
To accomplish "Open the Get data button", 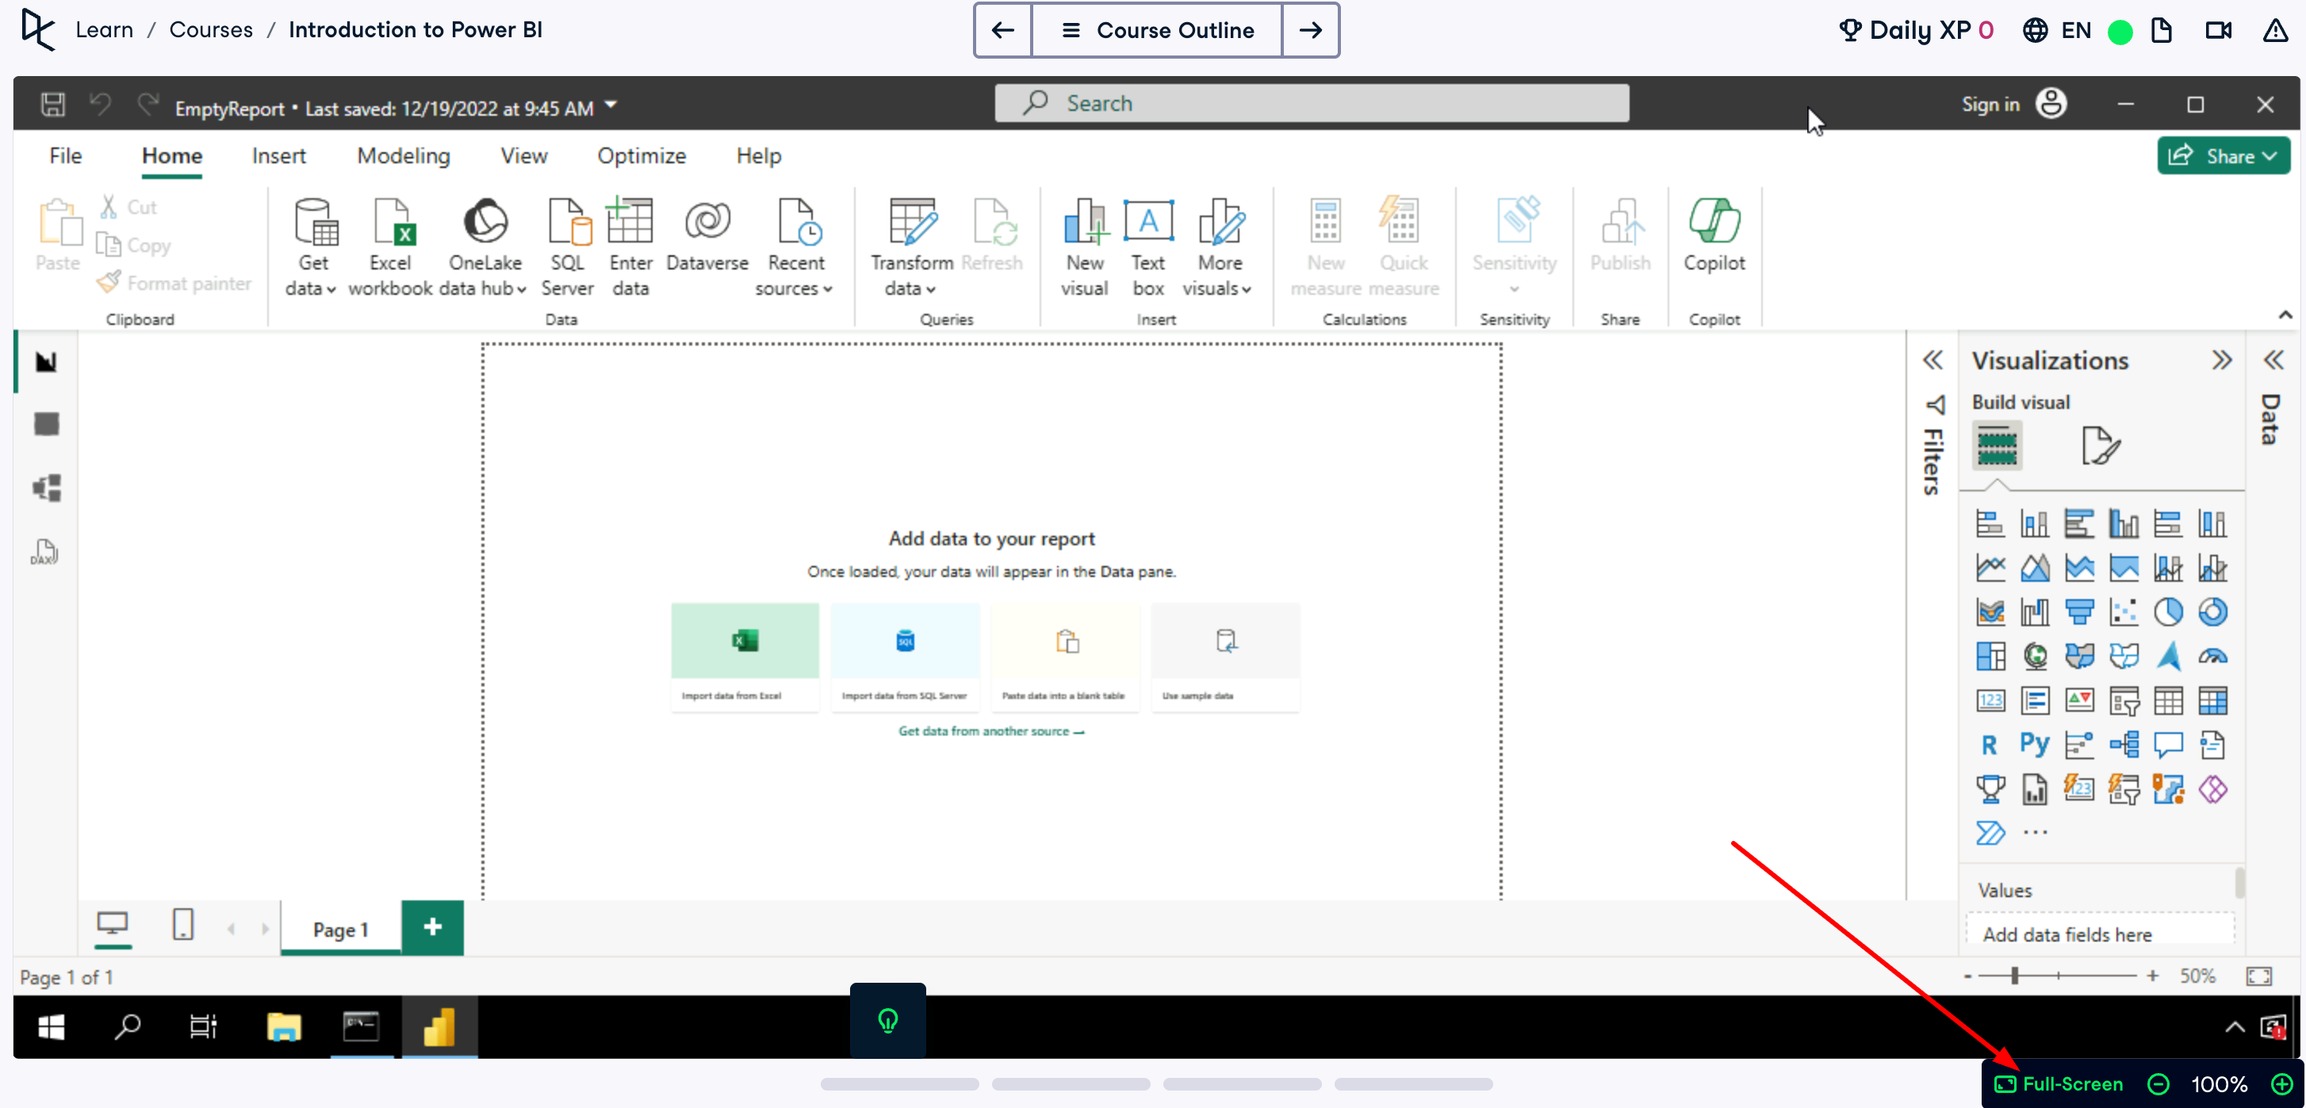I will [x=312, y=247].
